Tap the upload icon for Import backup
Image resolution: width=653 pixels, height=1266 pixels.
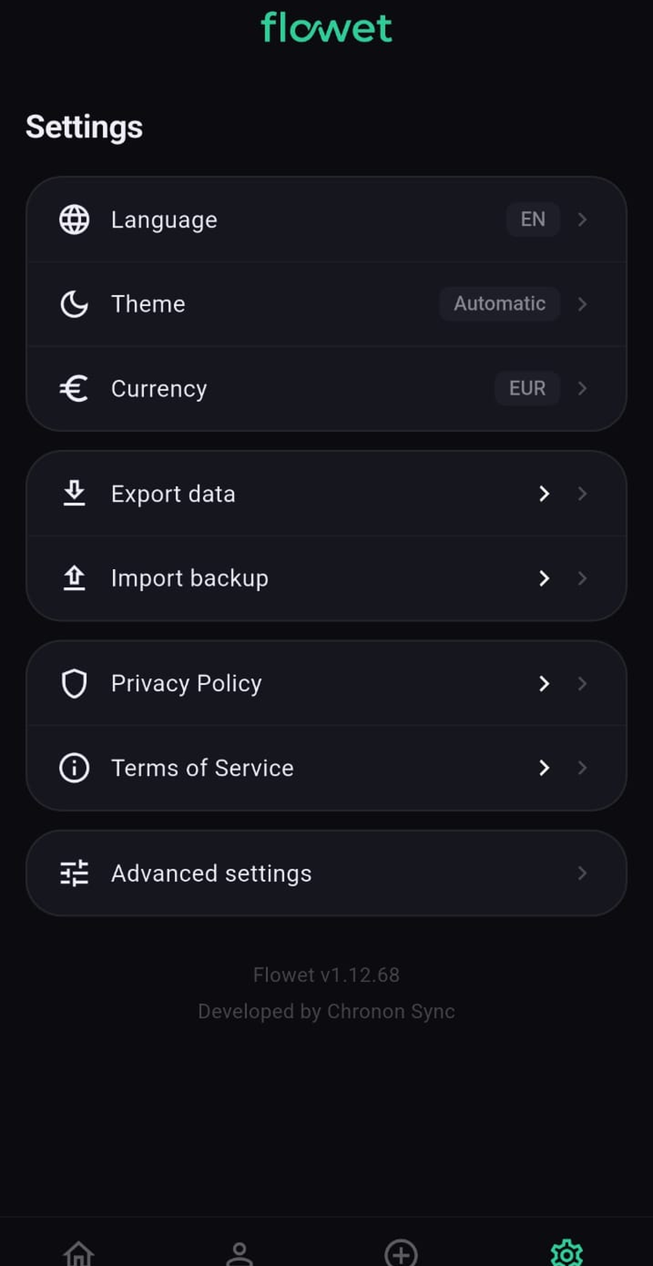pos(74,578)
